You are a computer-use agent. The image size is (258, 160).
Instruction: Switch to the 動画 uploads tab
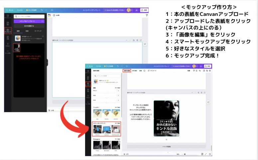[27, 31]
